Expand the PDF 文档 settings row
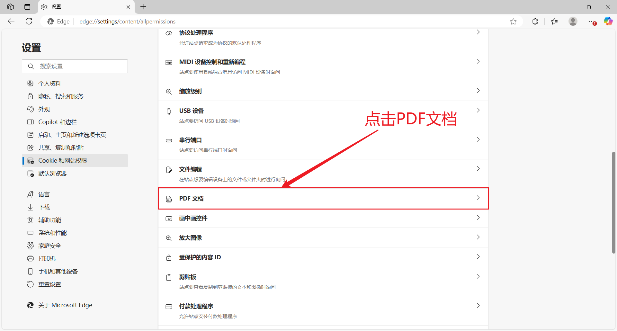617x331 pixels. coord(323,198)
